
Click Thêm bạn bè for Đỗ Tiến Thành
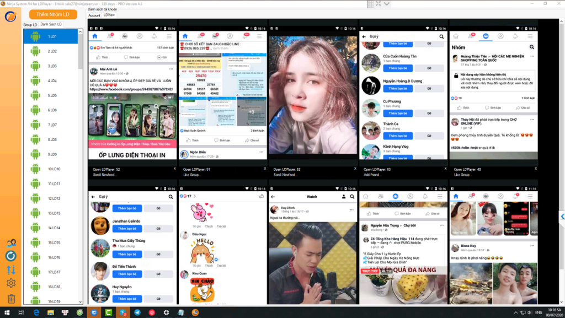(x=127, y=274)
